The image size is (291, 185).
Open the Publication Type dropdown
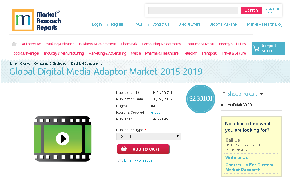(148, 136)
